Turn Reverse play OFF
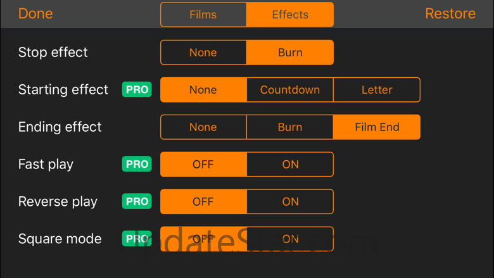This screenshot has height=278, width=494. [x=203, y=201]
